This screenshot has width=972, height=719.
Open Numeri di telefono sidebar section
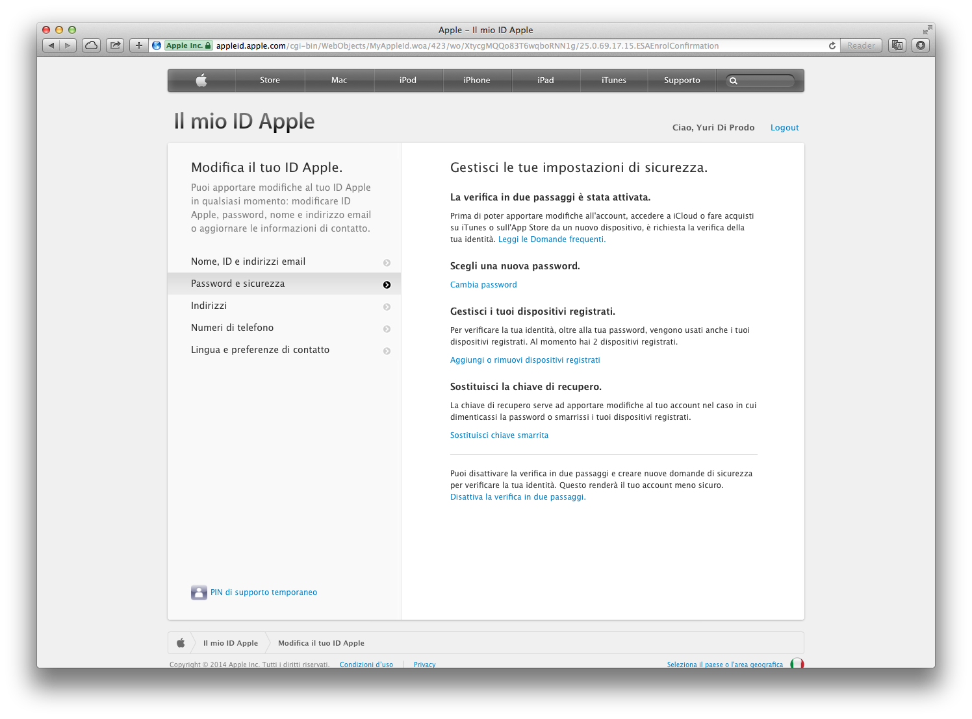(284, 328)
